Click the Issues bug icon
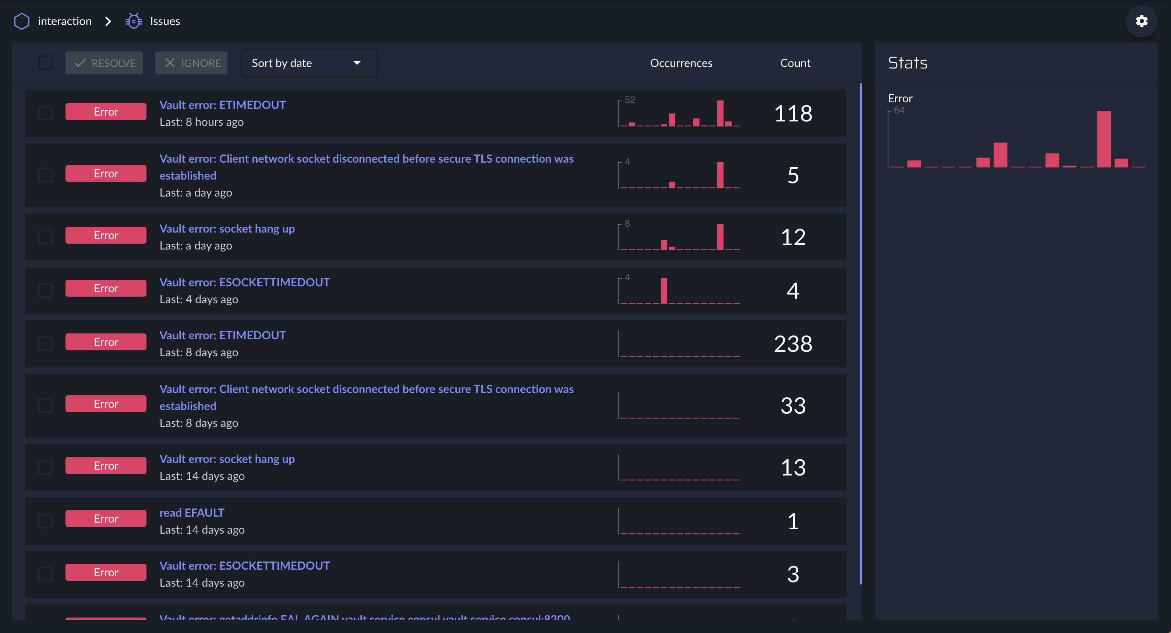 click(134, 21)
